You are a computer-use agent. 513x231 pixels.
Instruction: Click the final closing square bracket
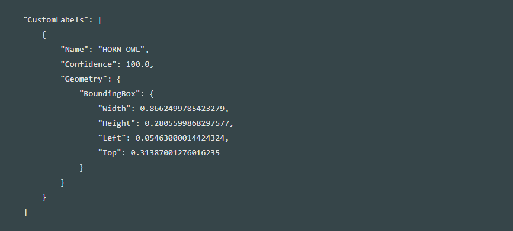tap(25, 212)
